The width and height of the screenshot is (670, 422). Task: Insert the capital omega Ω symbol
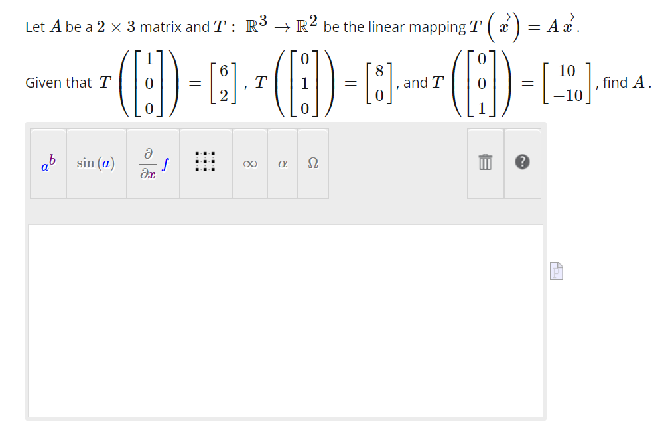(312, 163)
